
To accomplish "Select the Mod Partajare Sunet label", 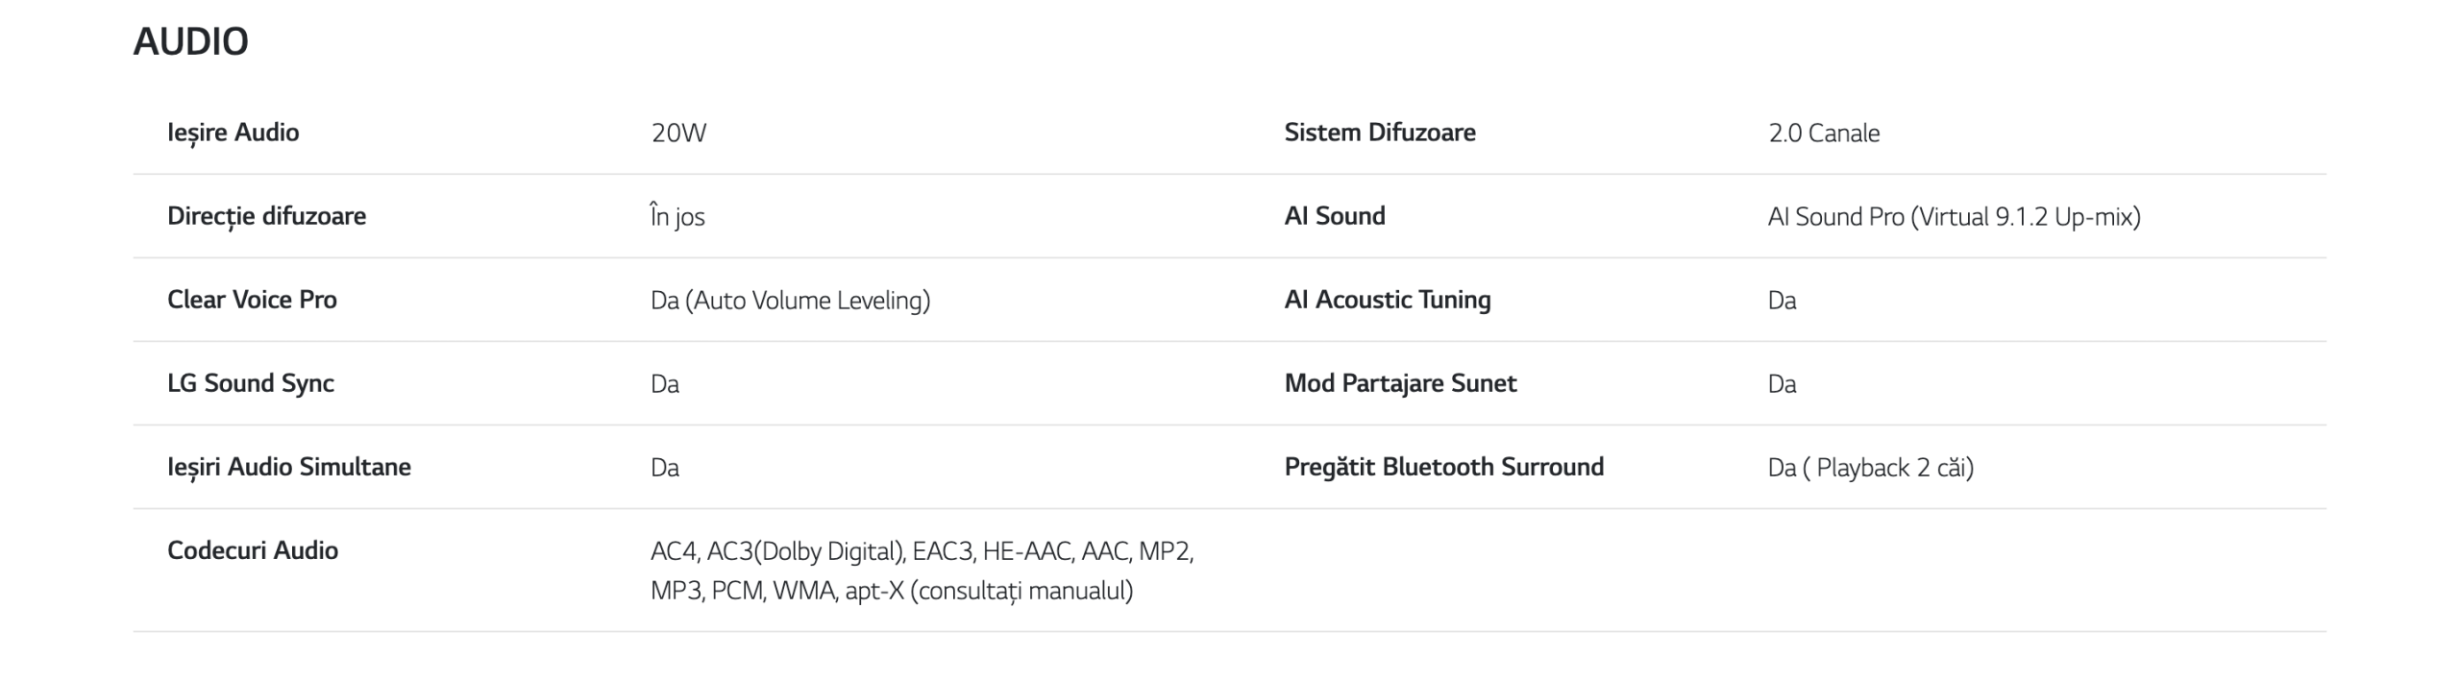I will point(1400,383).
